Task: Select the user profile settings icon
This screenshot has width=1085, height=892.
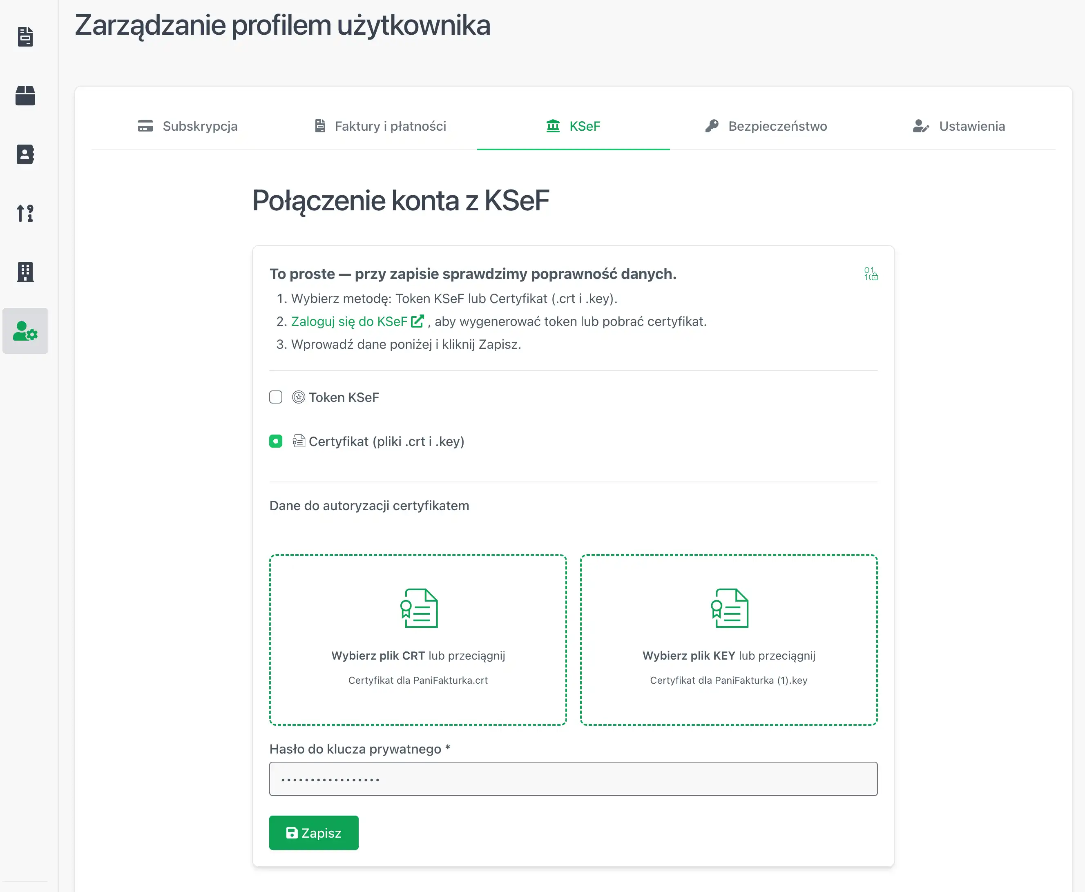Action: 25,331
